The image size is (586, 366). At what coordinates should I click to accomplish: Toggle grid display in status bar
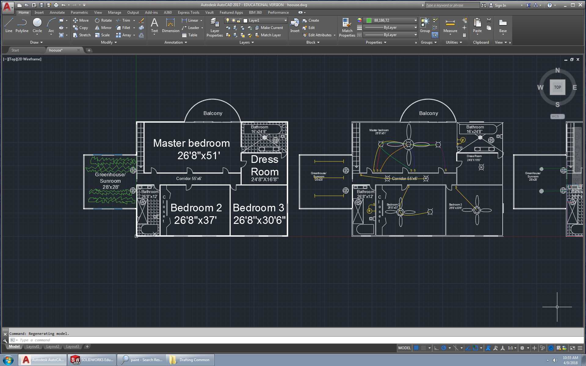(x=416, y=348)
